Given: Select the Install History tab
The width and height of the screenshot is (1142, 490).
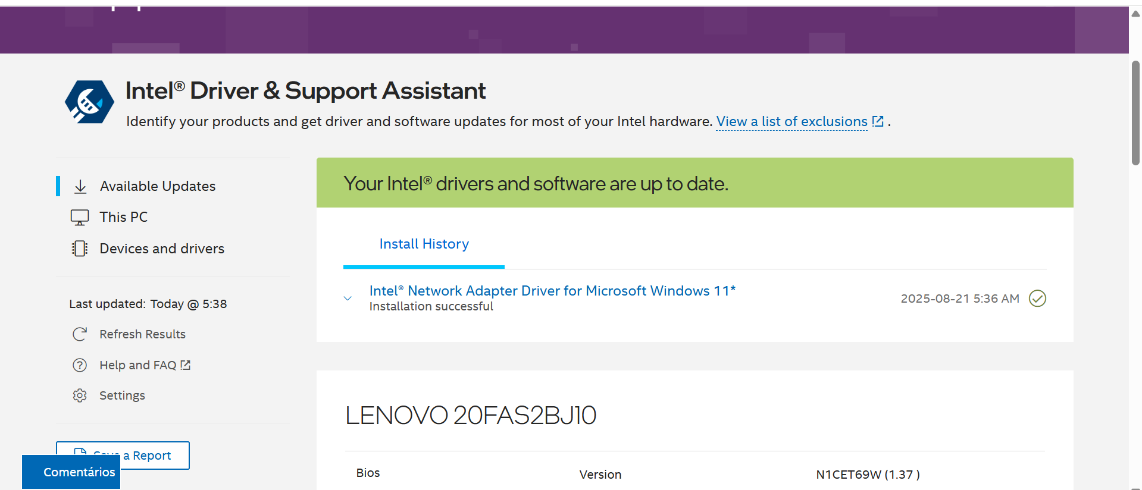Looking at the screenshot, I should 424,244.
